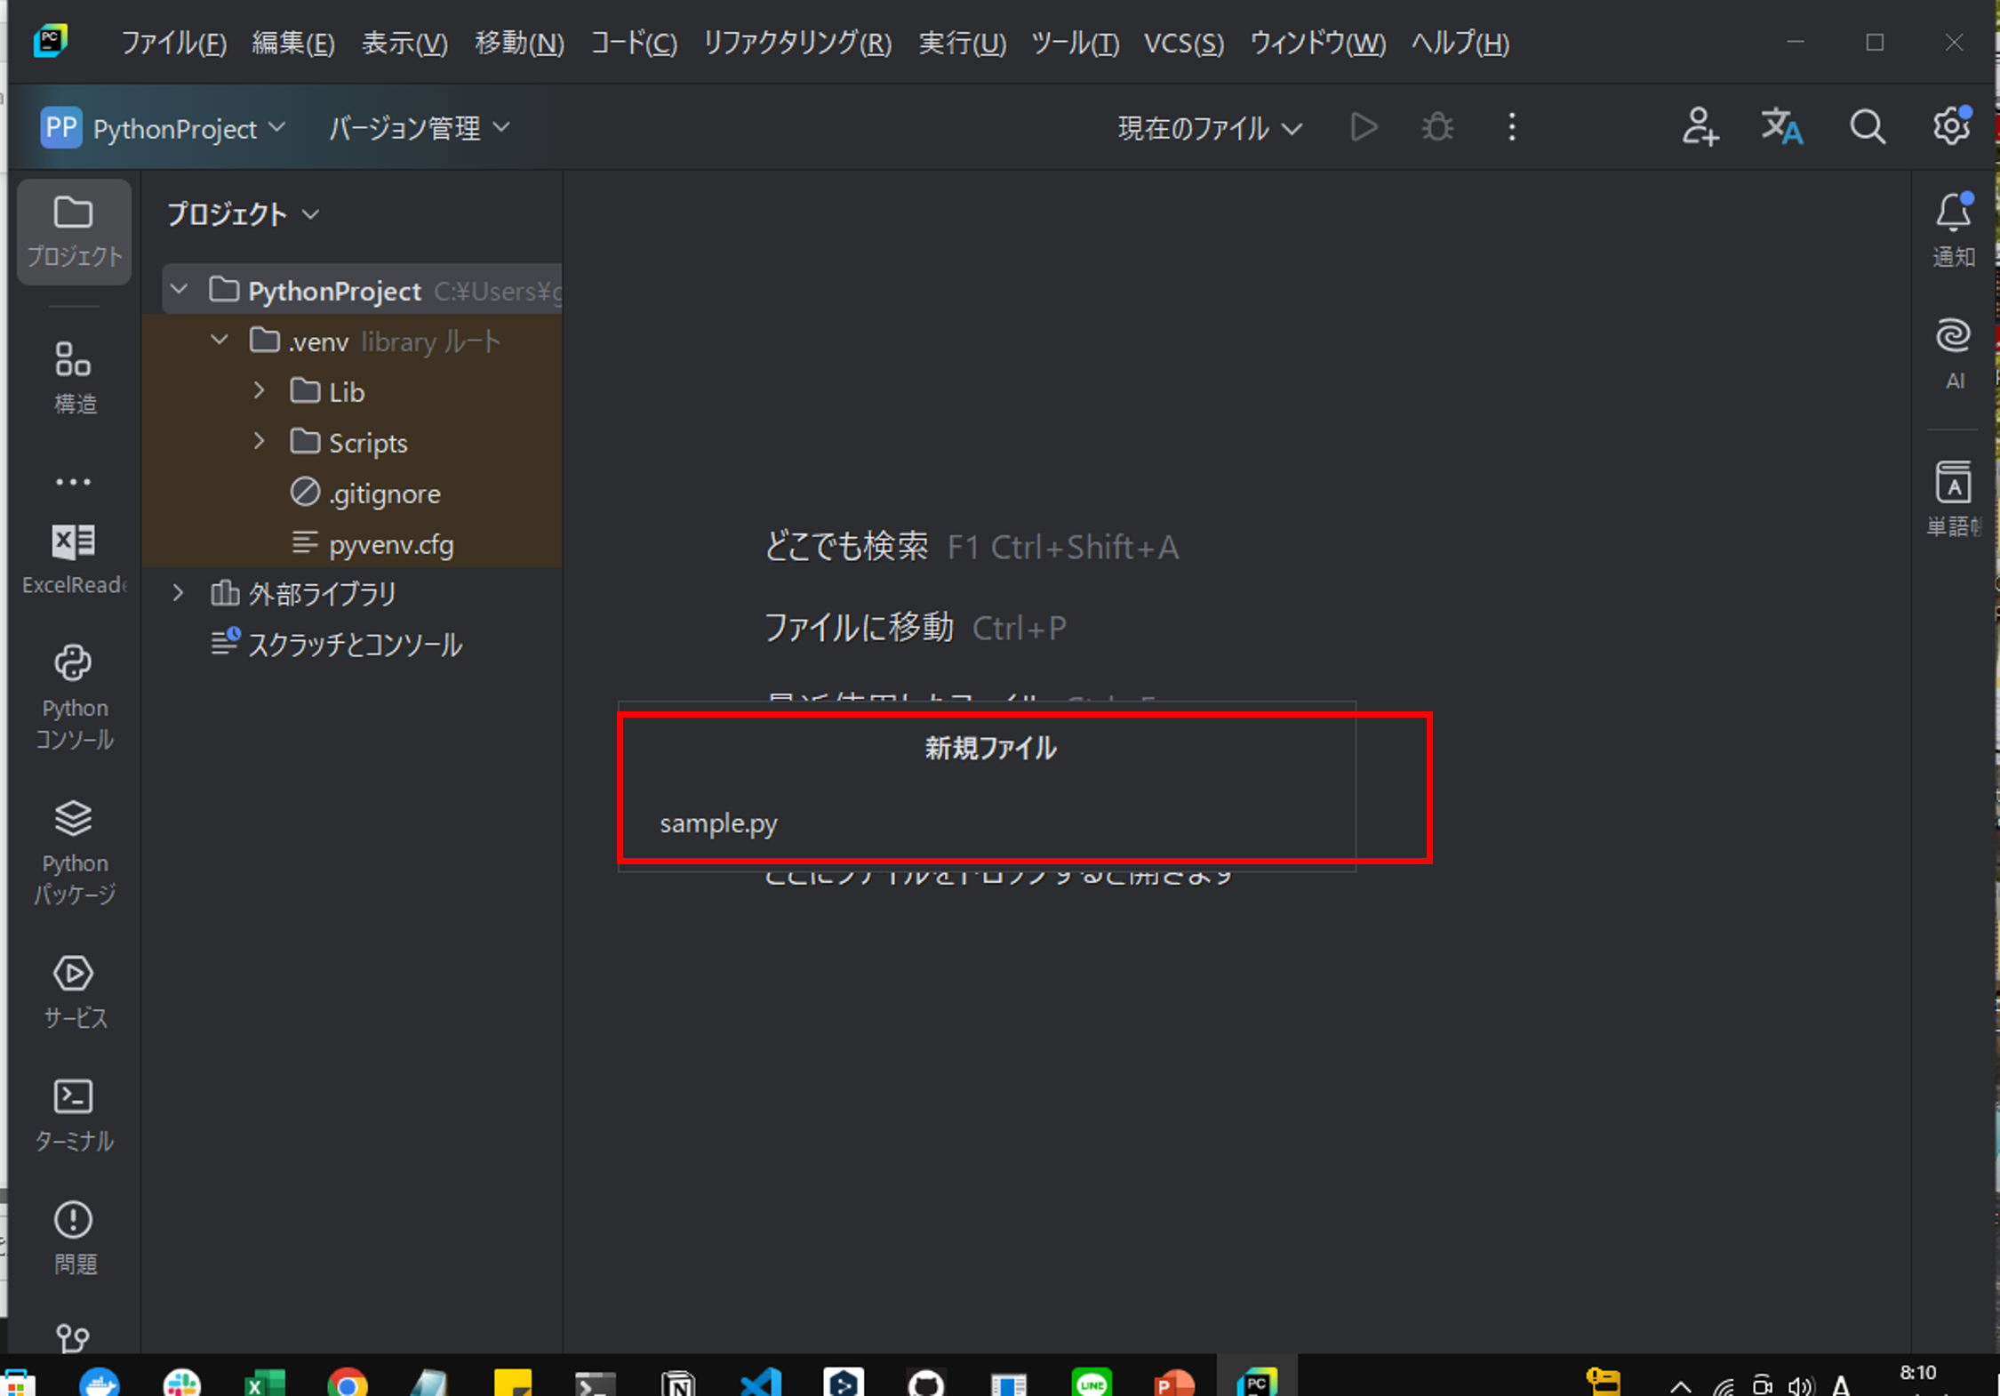The height and width of the screenshot is (1396, 2000).
Task: Select pyvenv.cfg in the project tree
Action: point(390,544)
